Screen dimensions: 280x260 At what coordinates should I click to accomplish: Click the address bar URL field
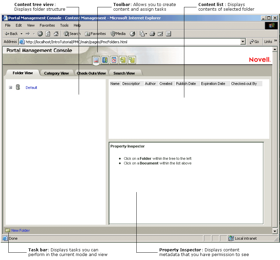coord(133,42)
